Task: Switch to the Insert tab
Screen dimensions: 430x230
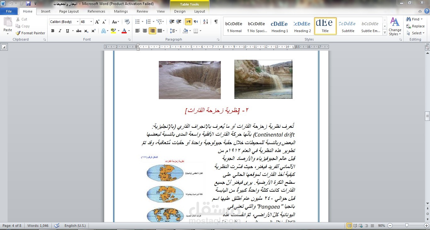Action: click(46, 11)
